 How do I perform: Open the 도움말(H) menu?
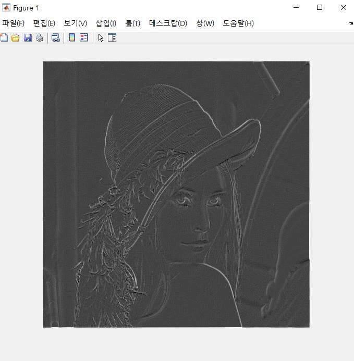pos(238,23)
